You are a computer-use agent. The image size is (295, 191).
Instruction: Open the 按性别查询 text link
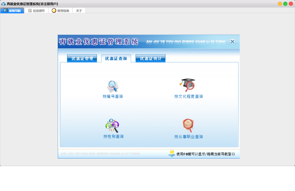(x=113, y=137)
